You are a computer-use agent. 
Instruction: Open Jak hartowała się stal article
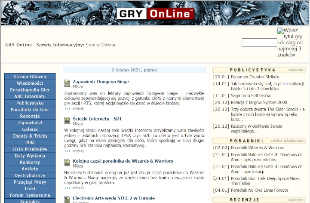click(x=267, y=86)
